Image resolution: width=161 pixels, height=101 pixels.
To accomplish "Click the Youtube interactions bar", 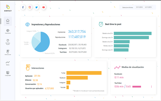I will [x=68, y=87].
